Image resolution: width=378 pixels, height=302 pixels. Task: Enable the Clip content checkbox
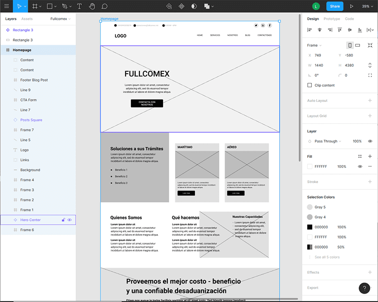pos(310,85)
